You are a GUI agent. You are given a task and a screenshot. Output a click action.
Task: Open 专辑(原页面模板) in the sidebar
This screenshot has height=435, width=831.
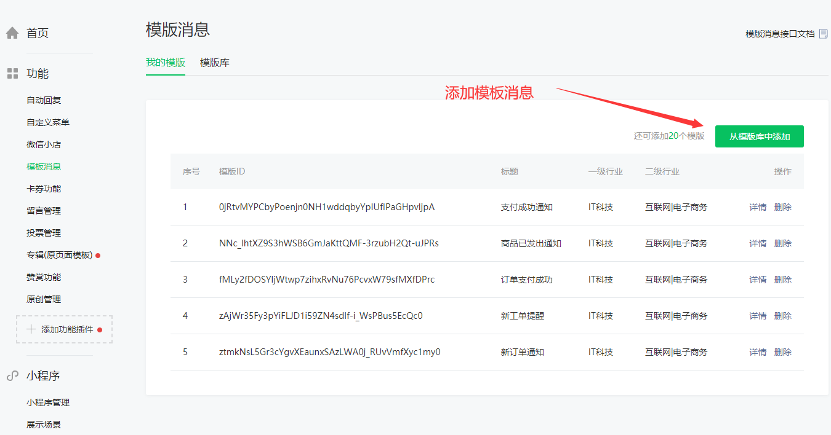pos(60,255)
